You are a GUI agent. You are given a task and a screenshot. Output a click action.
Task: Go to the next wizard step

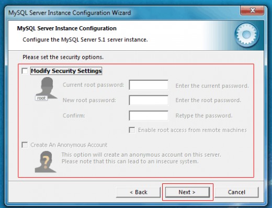(x=187, y=192)
